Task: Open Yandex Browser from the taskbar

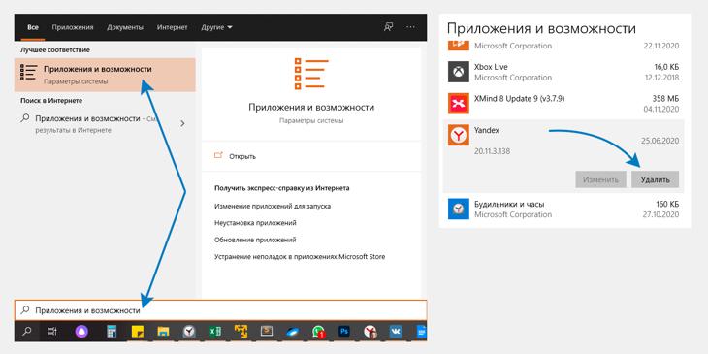Action: coord(370,332)
